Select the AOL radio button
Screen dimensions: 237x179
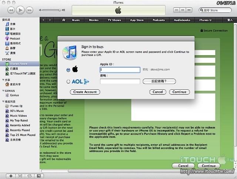(x=68, y=82)
